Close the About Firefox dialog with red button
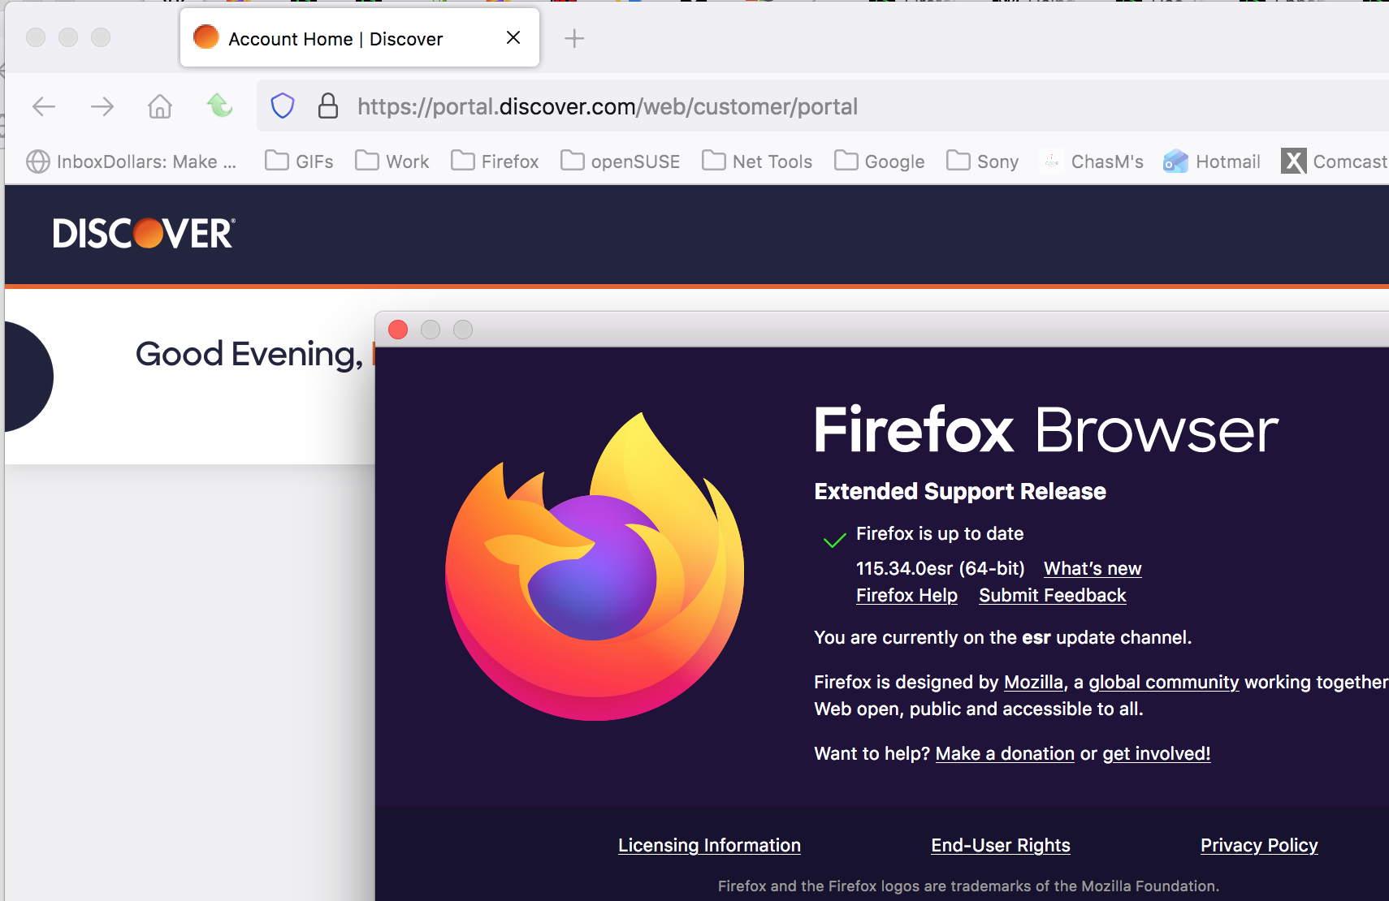Screen dimensions: 1389x901 coord(398,330)
